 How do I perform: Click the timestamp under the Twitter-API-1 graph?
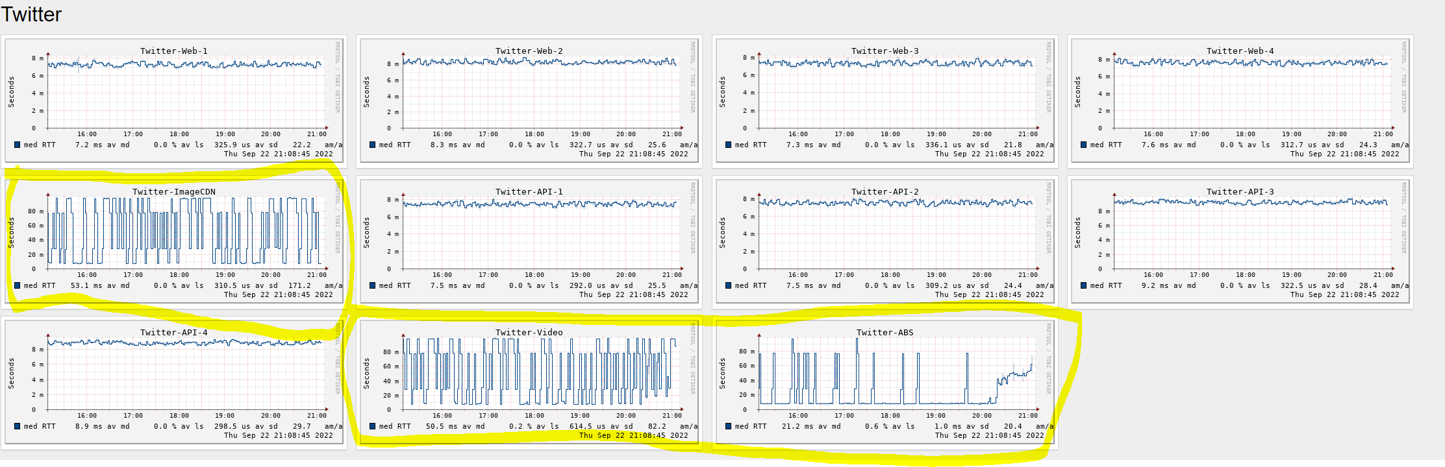pyautogui.click(x=634, y=294)
